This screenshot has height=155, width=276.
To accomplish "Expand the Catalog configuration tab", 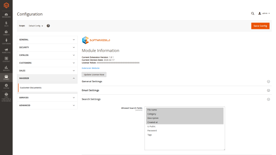I will tap(47, 55).
